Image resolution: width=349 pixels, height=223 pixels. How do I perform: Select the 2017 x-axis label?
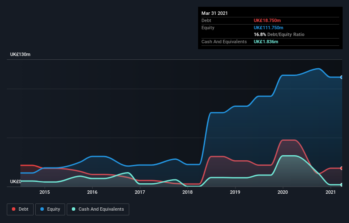click(x=140, y=192)
